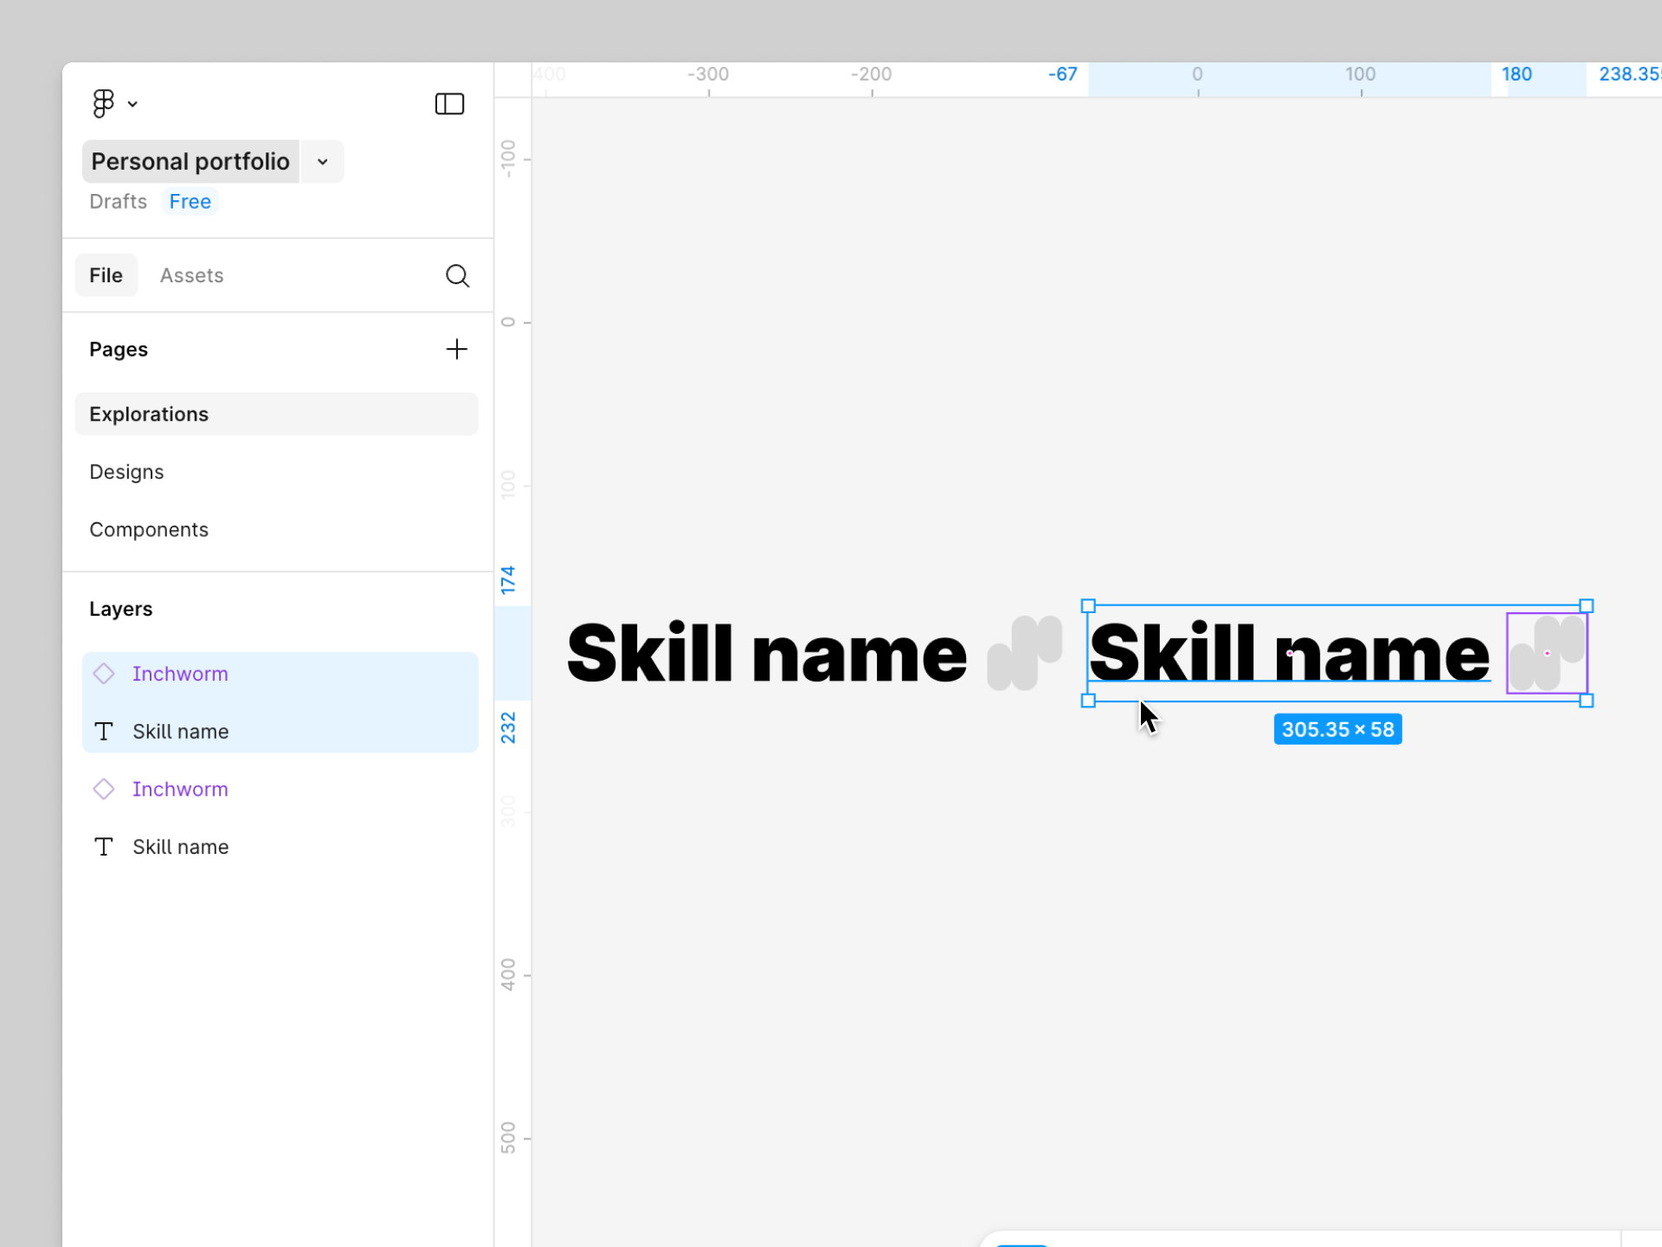Open the Designs page
This screenshot has height=1247, width=1662.
[x=126, y=472]
